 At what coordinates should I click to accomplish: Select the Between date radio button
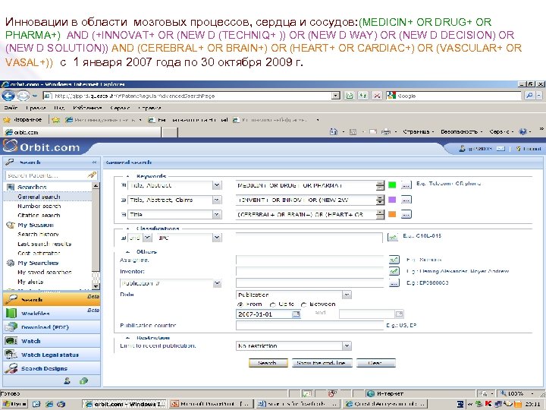pos(303,304)
